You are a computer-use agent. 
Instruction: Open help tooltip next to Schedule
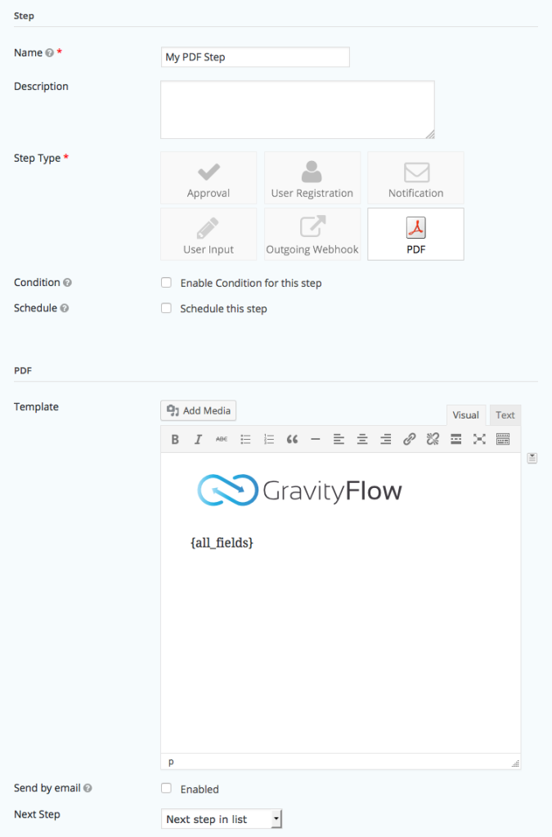tap(64, 308)
